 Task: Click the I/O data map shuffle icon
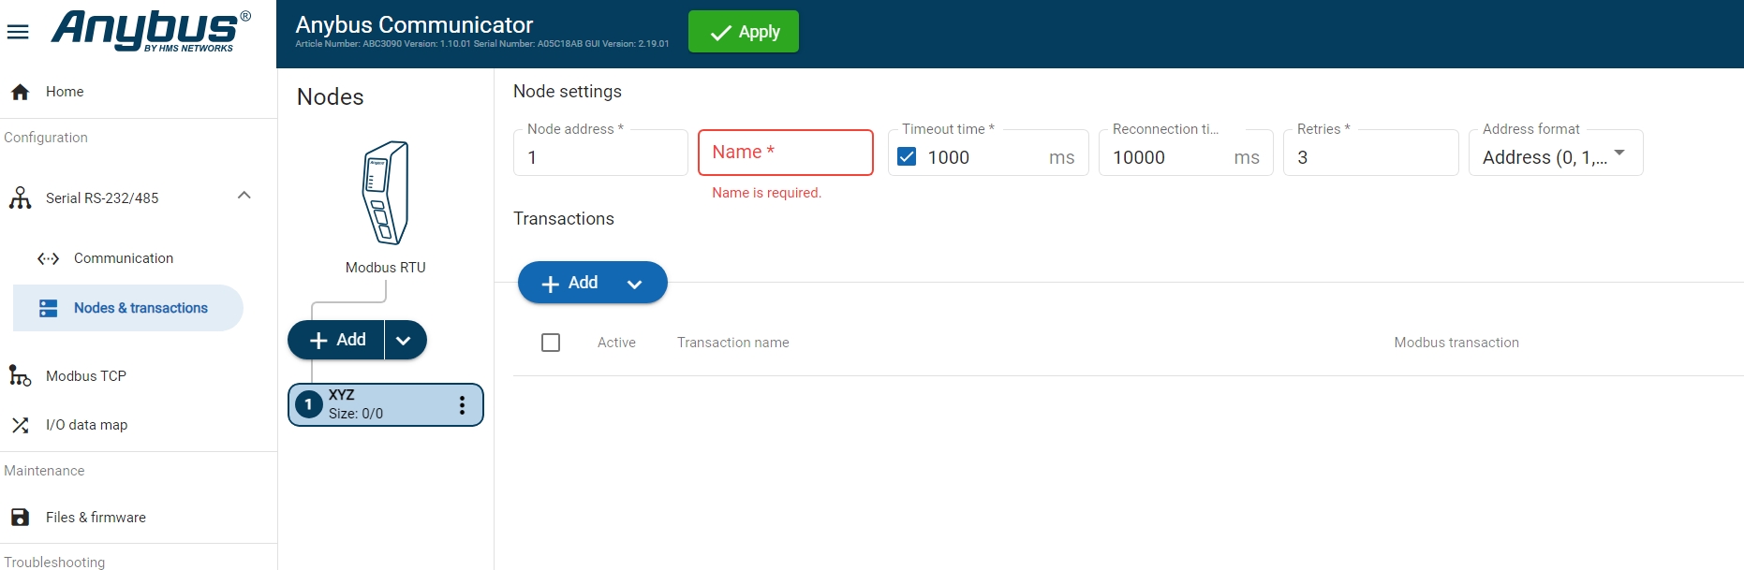pos(20,425)
